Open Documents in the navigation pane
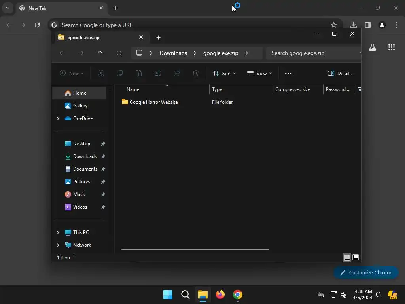Screen dimensions: 405x304 [79, 169]
